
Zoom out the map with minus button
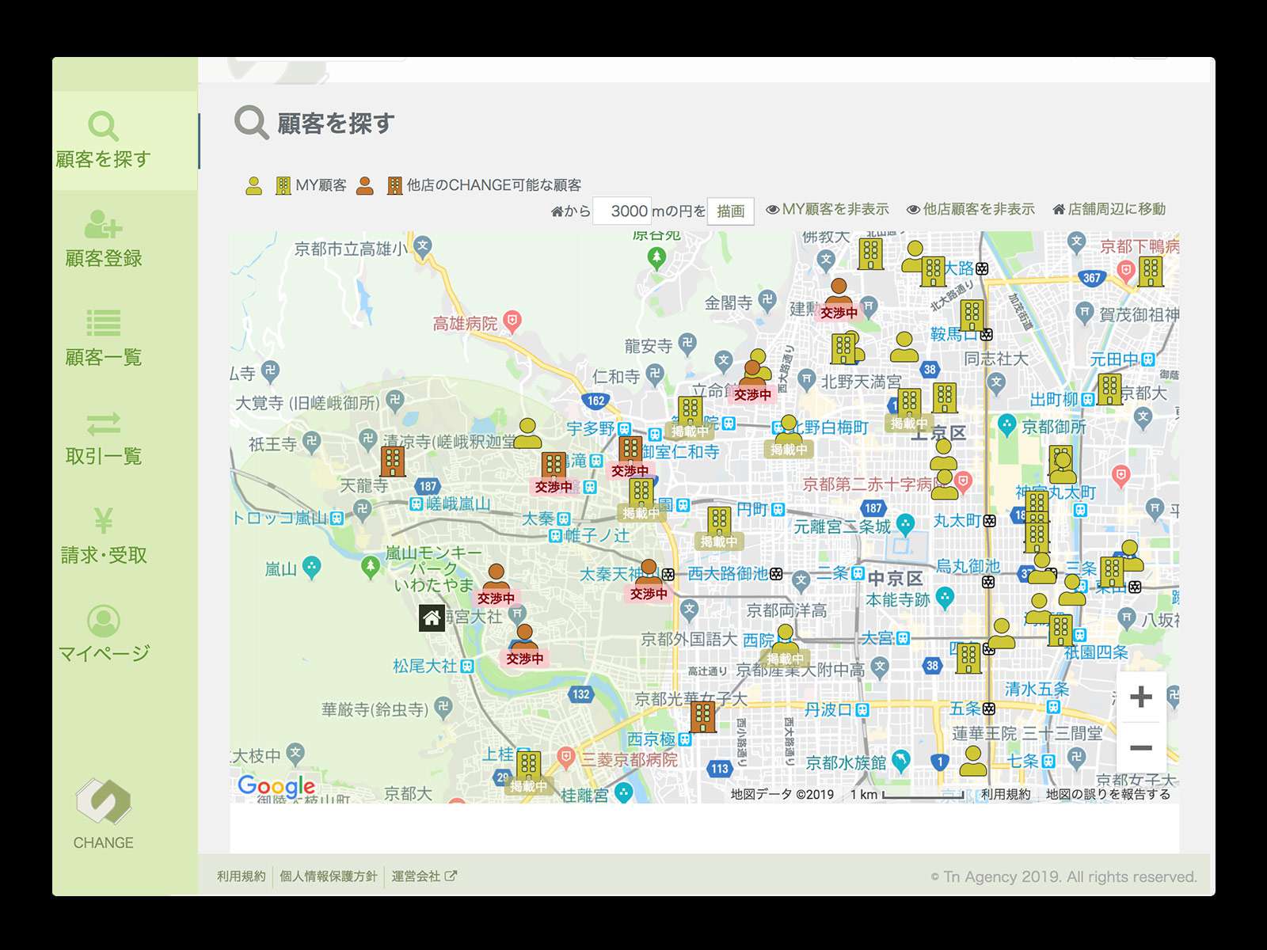click(x=1140, y=748)
